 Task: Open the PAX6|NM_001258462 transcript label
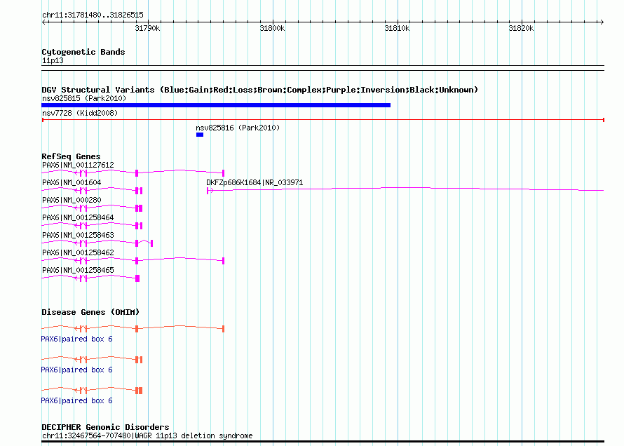pos(78,252)
